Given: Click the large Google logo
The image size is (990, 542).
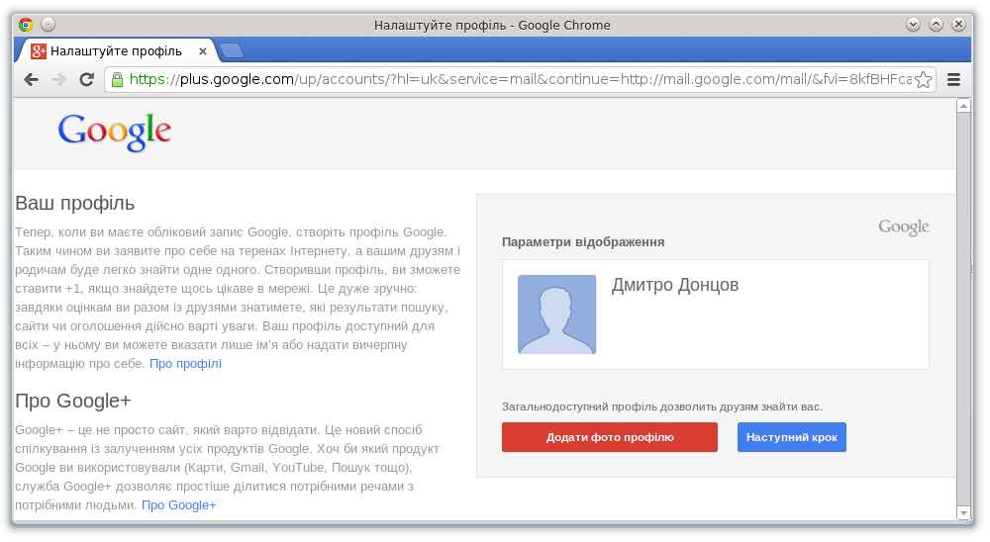Looking at the screenshot, I should click(x=114, y=132).
